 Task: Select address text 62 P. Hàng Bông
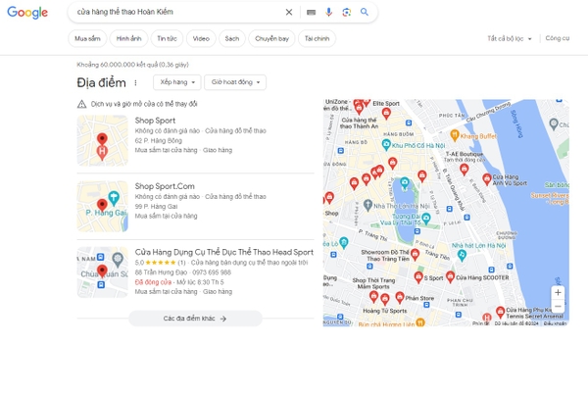click(158, 141)
